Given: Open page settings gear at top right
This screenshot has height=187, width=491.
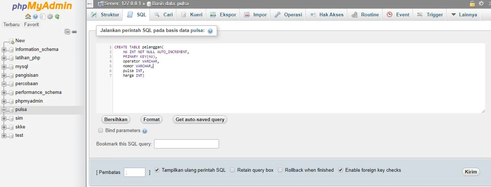Looking at the screenshot, I should click(481, 4).
